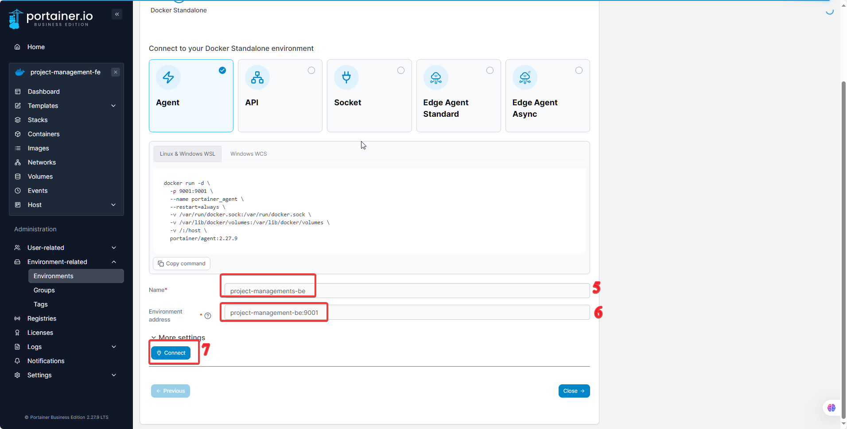Image resolution: width=847 pixels, height=429 pixels.
Task: Click the Volumes database icon
Action: tap(18, 176)
